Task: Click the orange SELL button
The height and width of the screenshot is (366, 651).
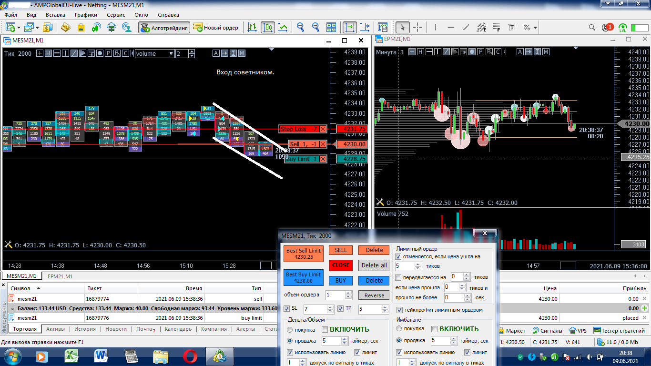Action: point(341,250)
